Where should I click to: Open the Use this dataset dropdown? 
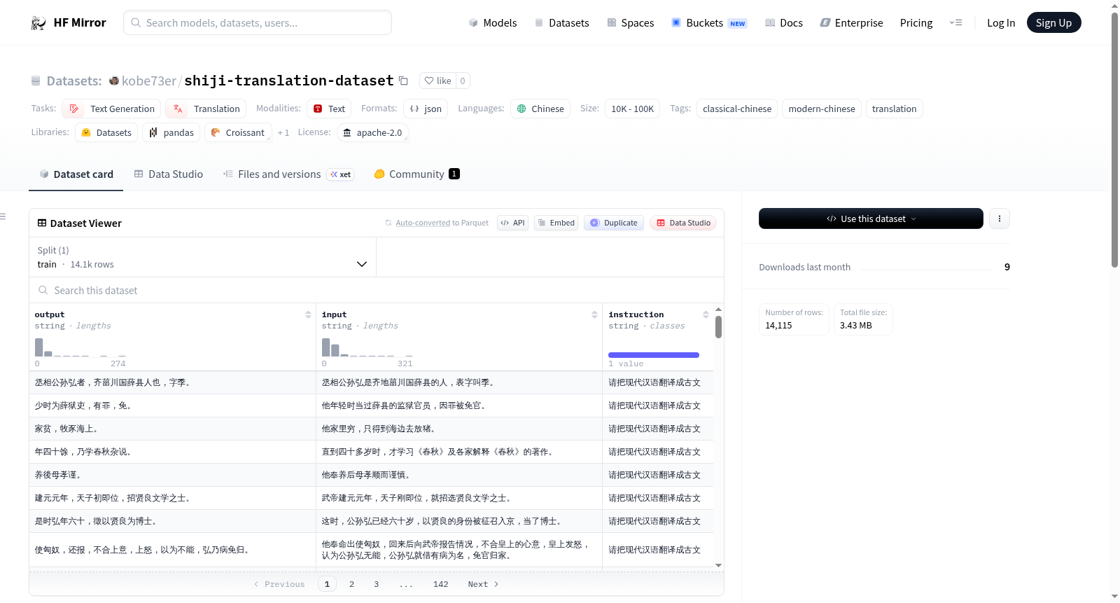tap(871, 219)
